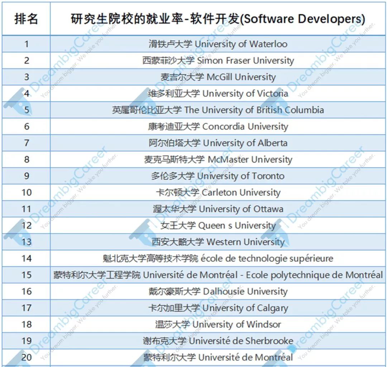Image resolution: width=387 pixels, height=367 pixels.
Task: Click 多伦多大学 University of Toronto
Action: point(218,176)
